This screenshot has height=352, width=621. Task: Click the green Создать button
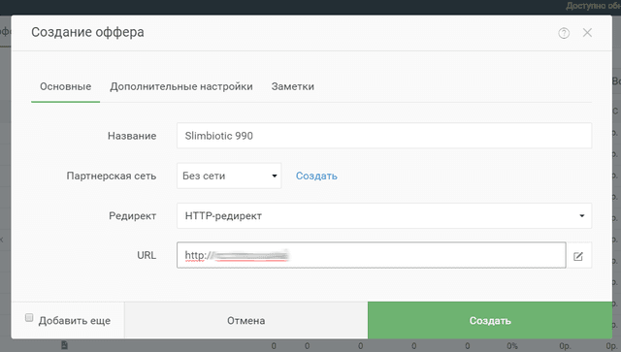[490, 320]
